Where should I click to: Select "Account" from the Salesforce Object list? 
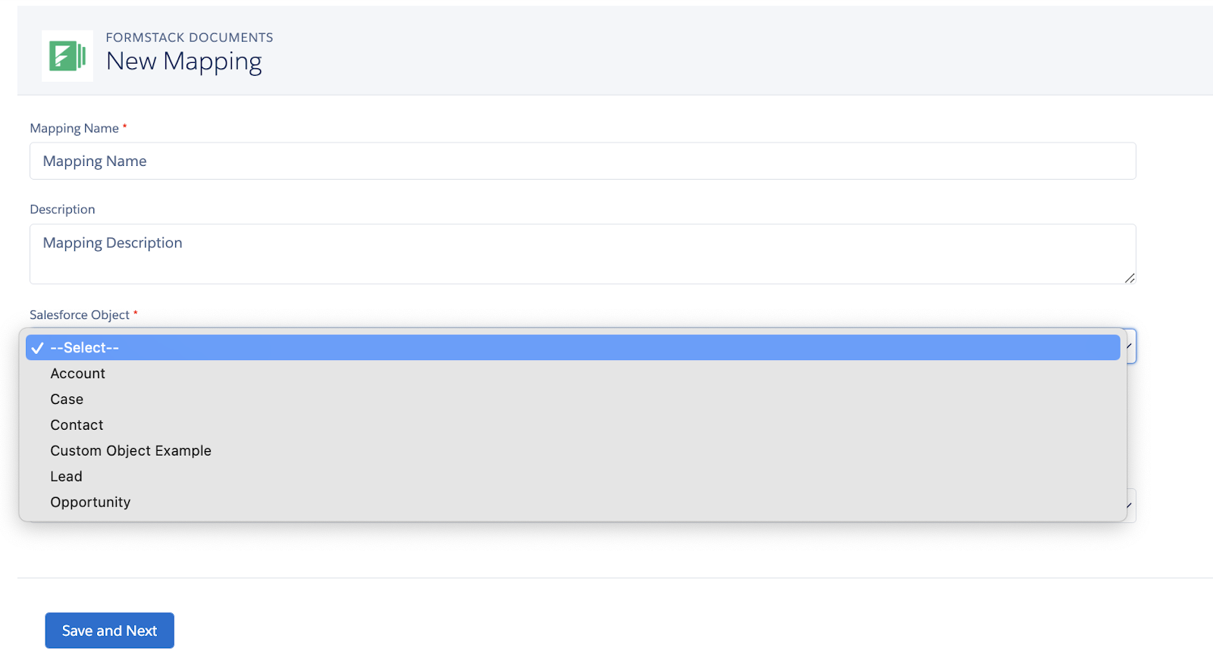(77, 373)
